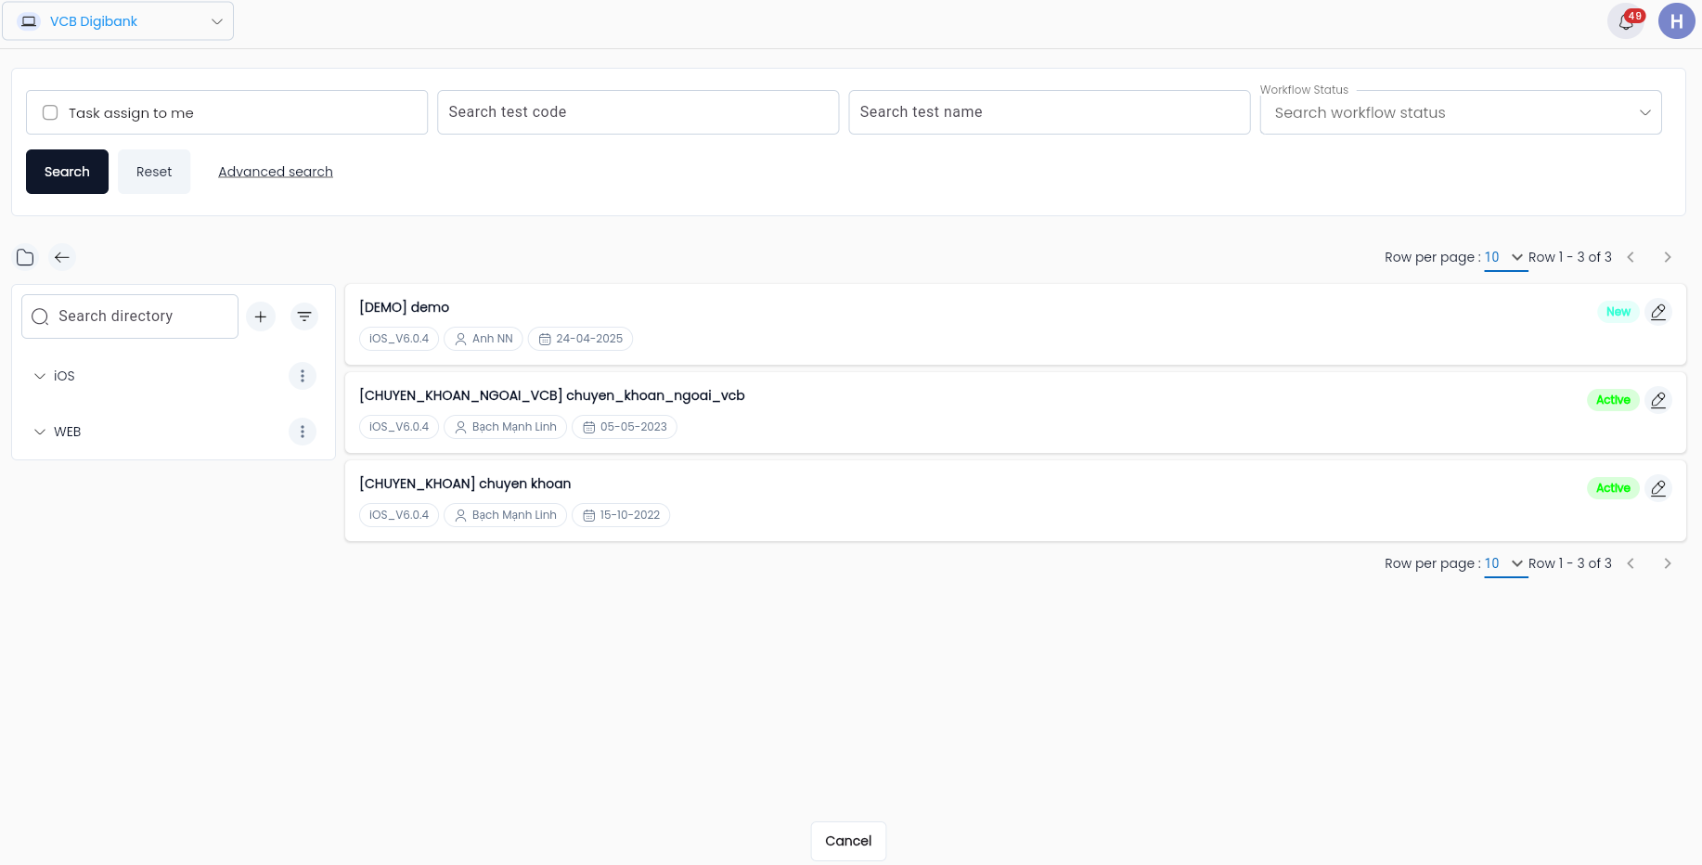Click Active badge on chuyen_khoan_ngoai_vcb row
Image resolution: width=1702 pixels, height=865 pixels.
pos(1613,400)
